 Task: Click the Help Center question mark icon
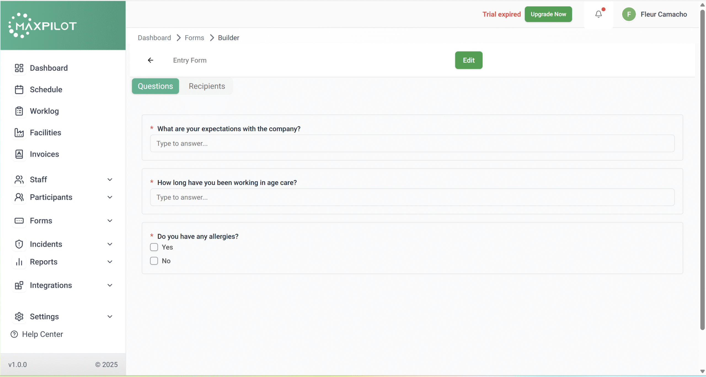coord(14,334)
